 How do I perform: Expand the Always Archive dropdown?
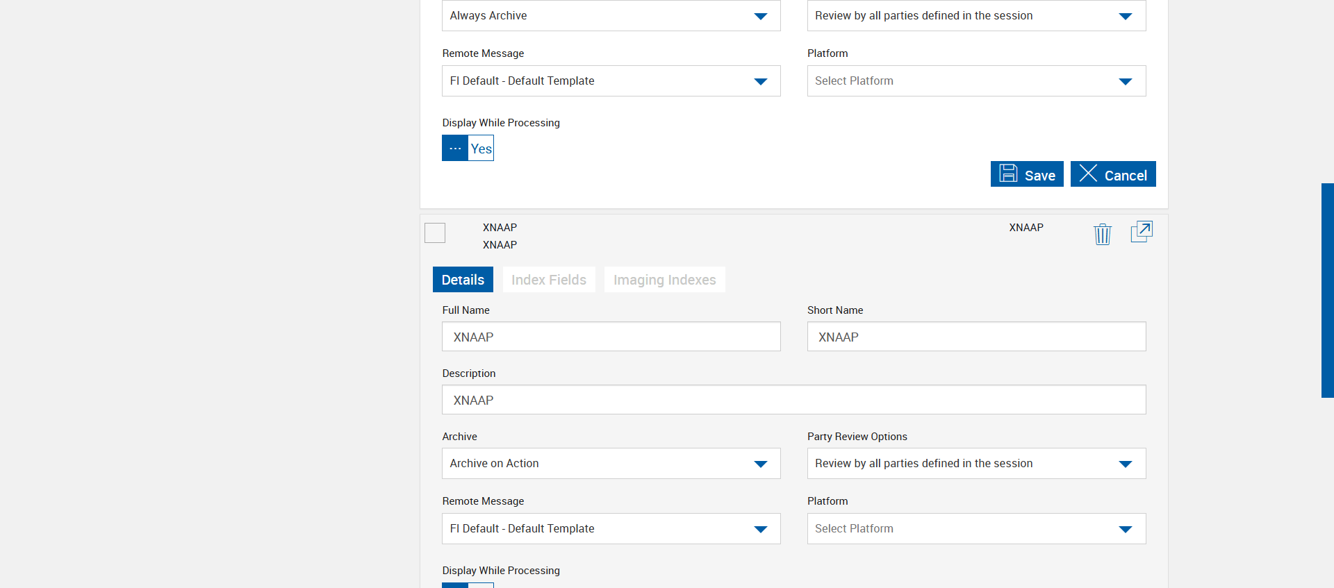tap(611, 16)
